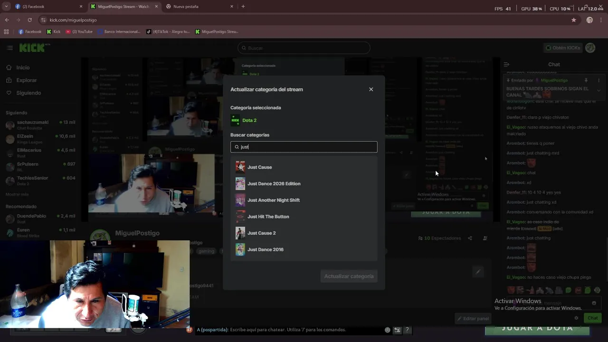Image resolution: width=608 pixels, height=342 pixels.
Task: Open the emoji picker in the chat input
Action: tap(594, 303)
